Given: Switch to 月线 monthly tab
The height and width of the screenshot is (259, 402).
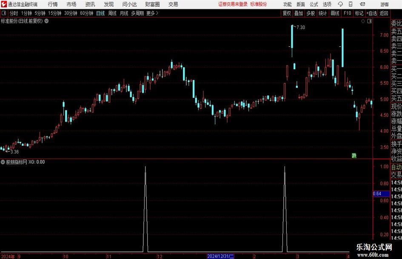Looking at the screenshot, I should 124,13.
